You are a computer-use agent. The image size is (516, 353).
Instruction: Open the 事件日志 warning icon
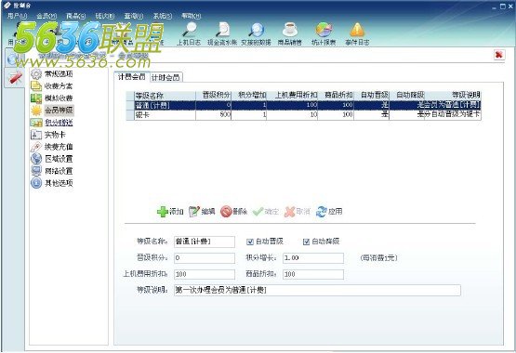[357, 29]
